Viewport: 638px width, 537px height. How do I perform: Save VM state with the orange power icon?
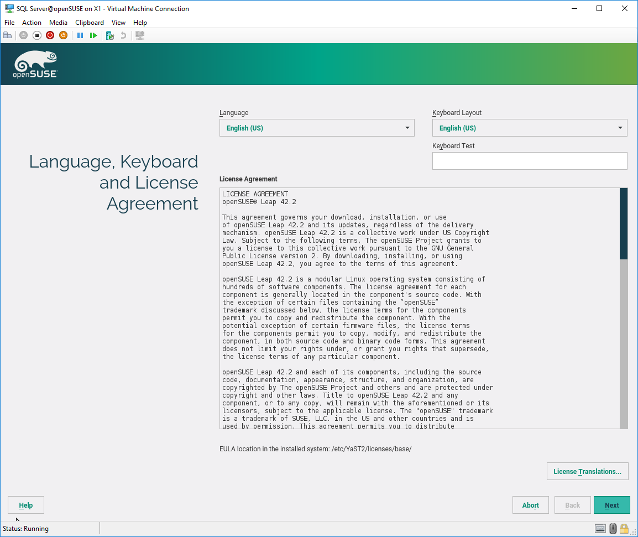tap(63, 35)
